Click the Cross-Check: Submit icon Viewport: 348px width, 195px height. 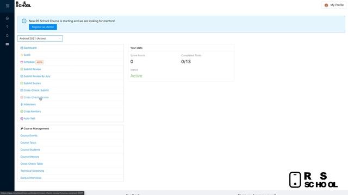(x=22, y=90)
